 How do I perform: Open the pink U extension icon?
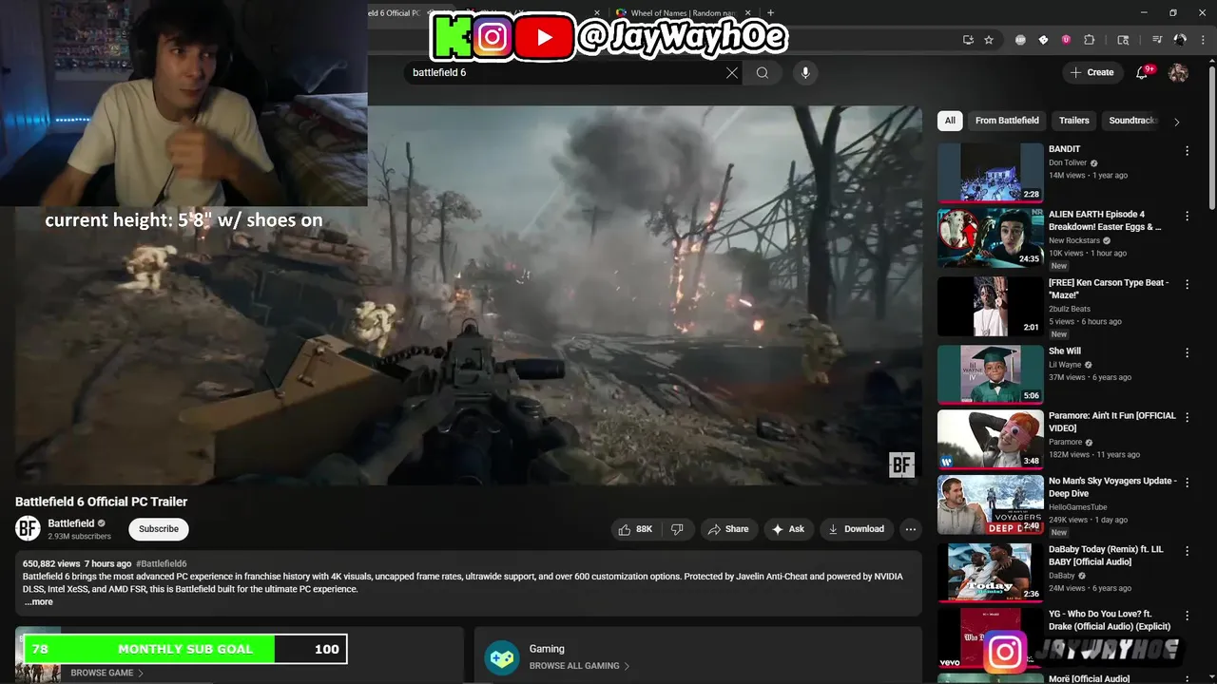[x=1066, y=40]
